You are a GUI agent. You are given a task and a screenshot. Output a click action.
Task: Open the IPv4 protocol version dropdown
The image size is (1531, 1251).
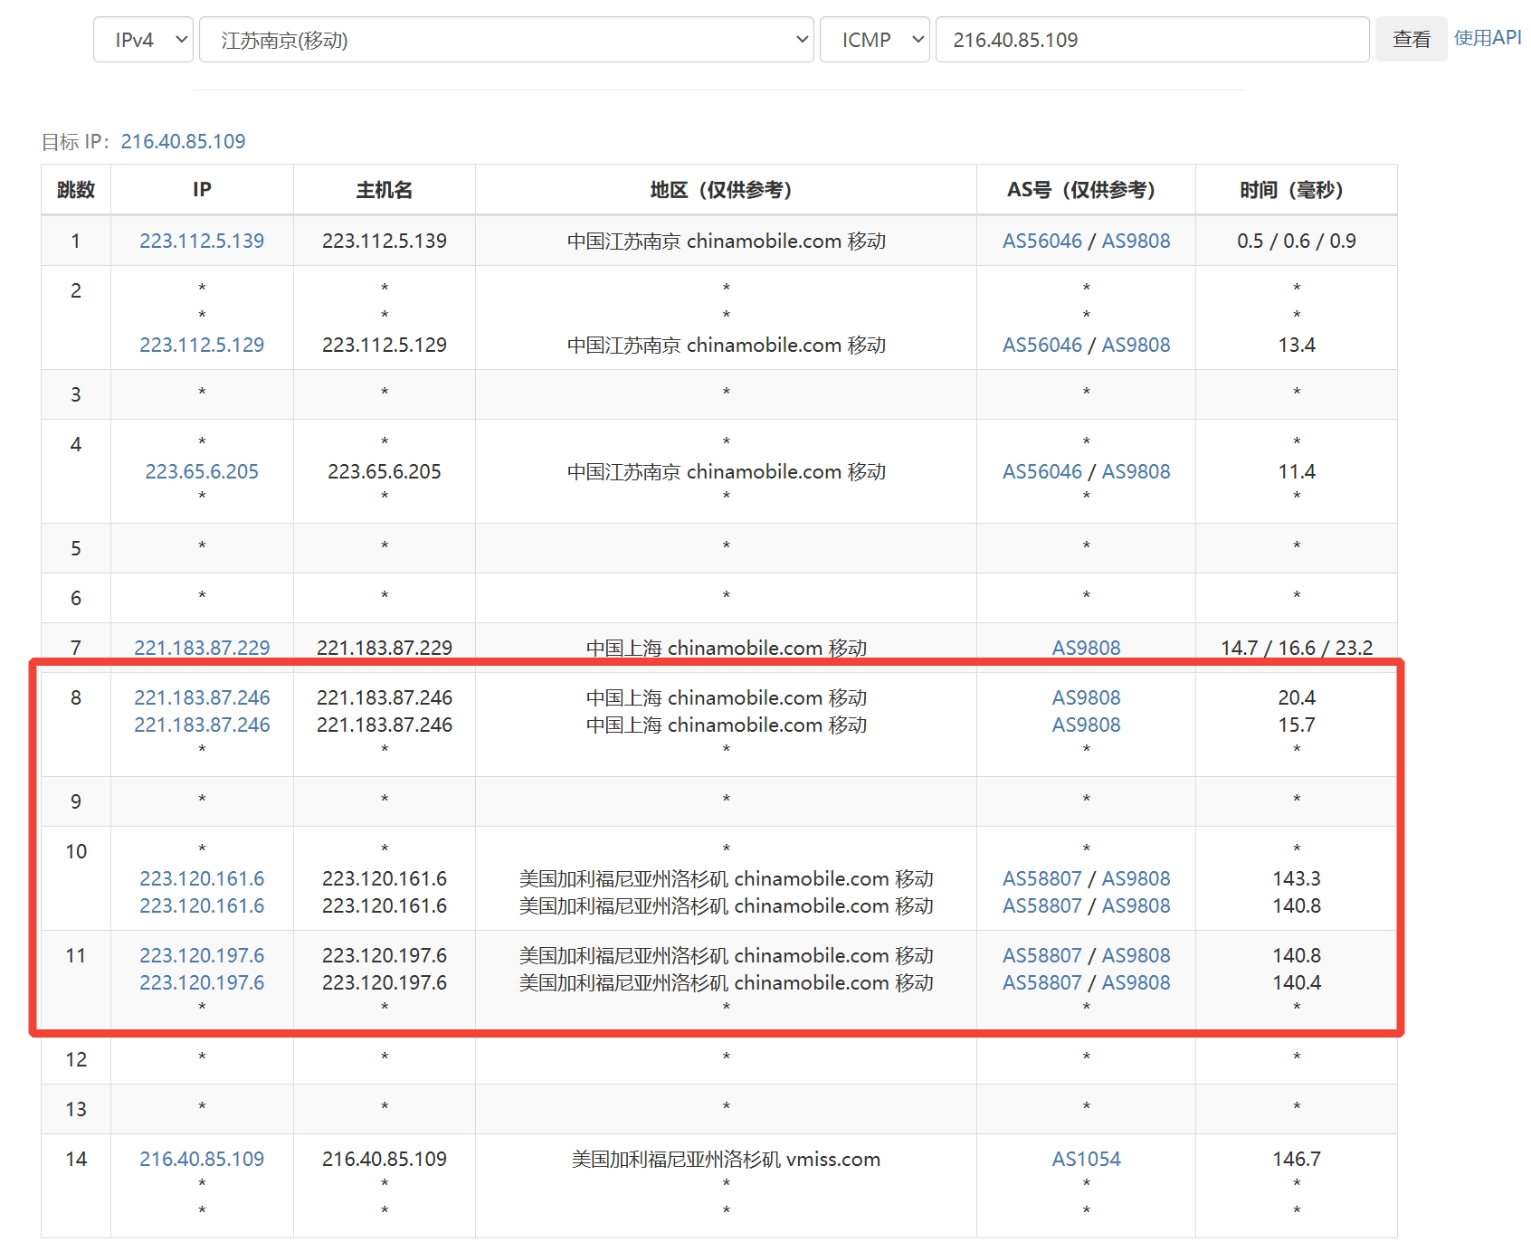(143, 40)
